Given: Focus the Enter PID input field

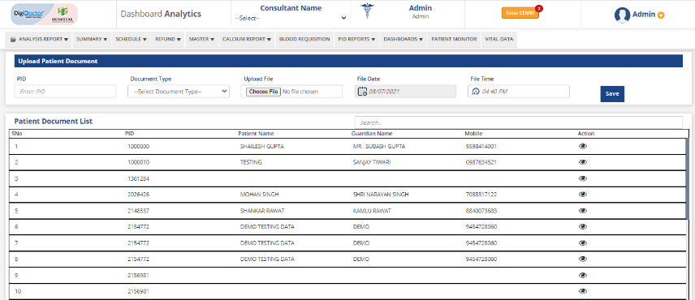Looking at the screenshot, I should [65, 92].
